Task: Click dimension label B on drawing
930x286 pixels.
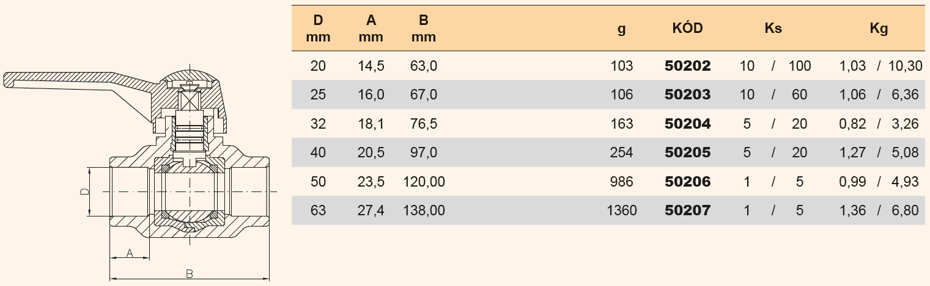Action: pos(190,274)
